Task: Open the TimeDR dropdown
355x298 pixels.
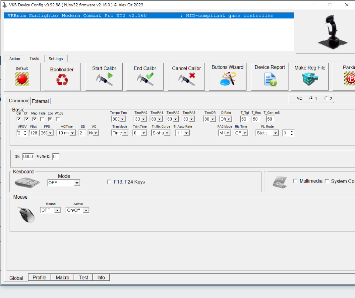Action: click(213, 119)
